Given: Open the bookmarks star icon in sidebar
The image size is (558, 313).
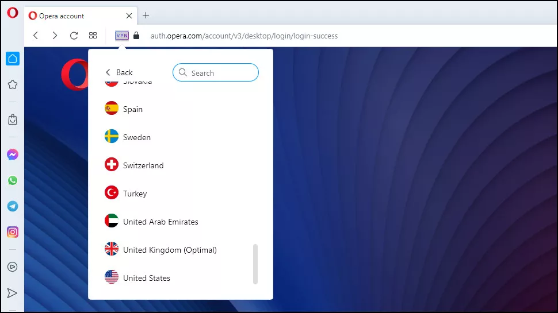Looking at the screenshot, I should (x=12, y=84).
